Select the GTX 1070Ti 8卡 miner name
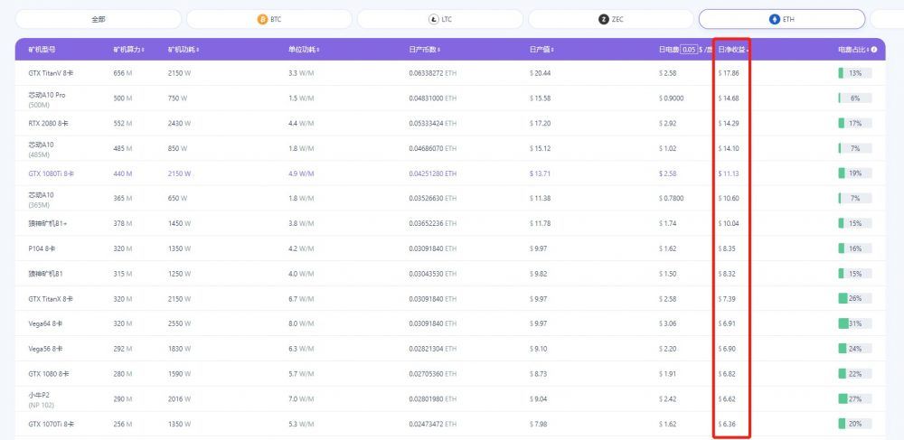904x440 pixels. (51, 424)
